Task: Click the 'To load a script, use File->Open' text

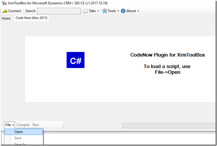Action: [167, 69]
